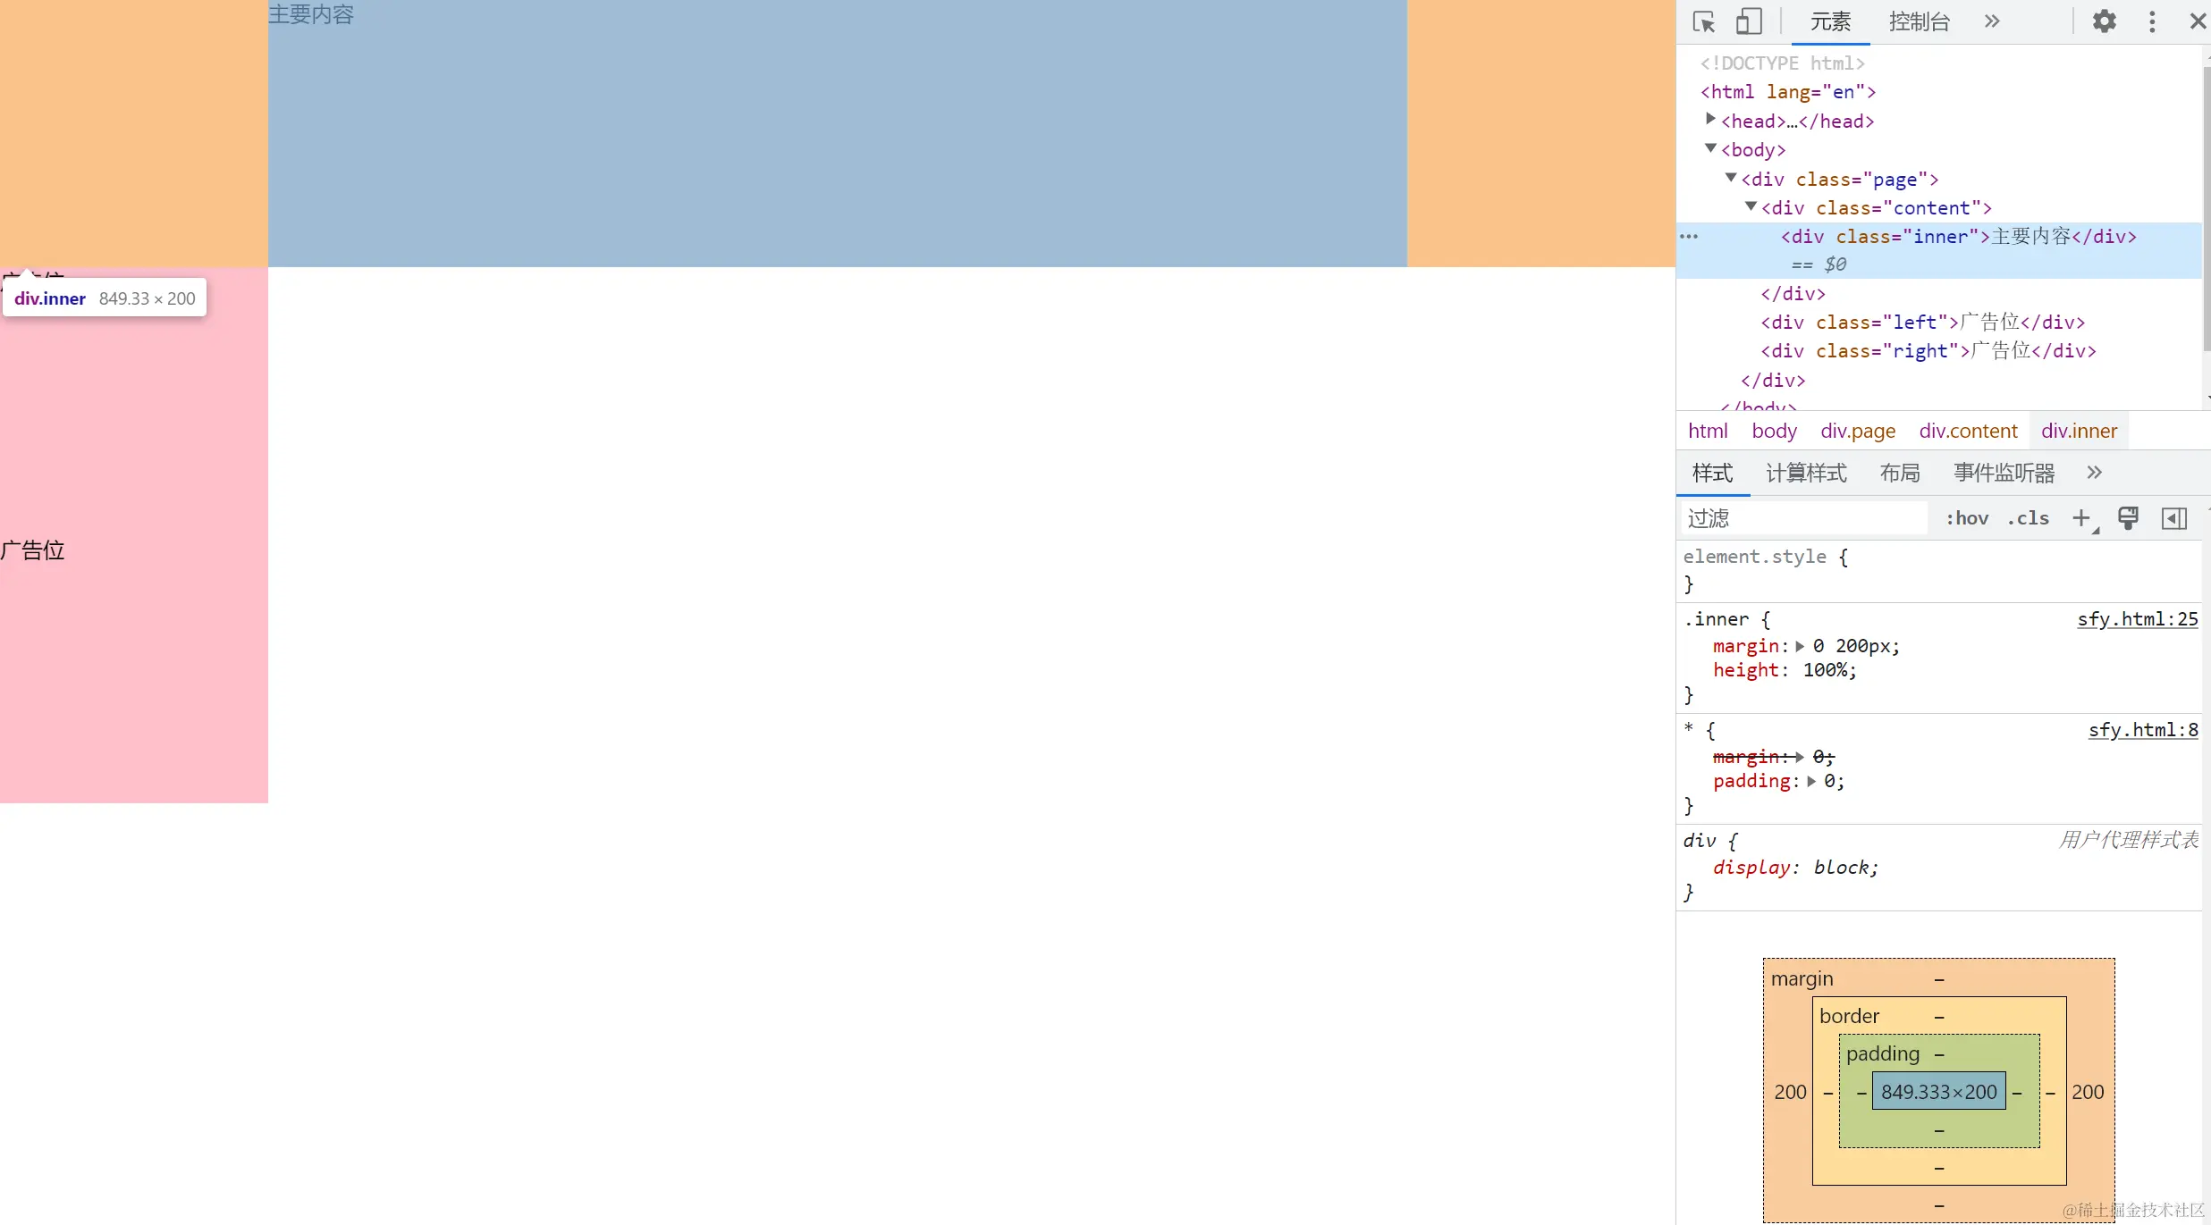Click the rendering emulations paintbrush icon
This screenshot has height=1225, width=2211.
tap(2129, 518)
